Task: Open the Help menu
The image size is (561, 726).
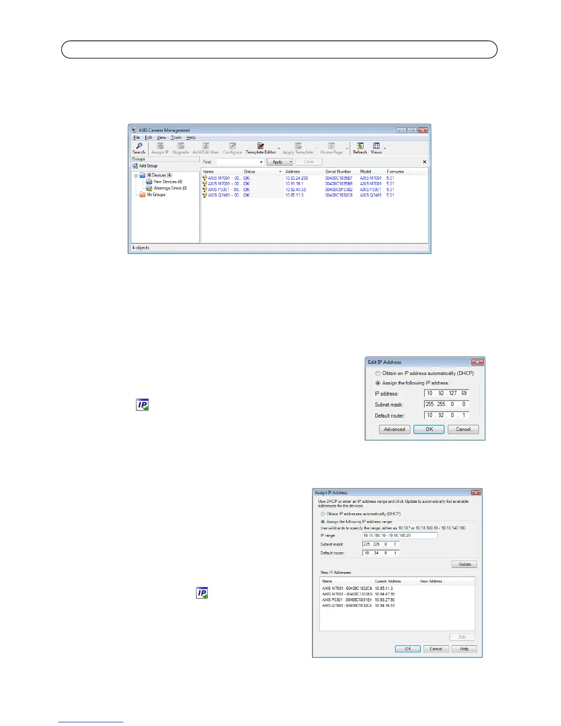Action: (191, 137)
